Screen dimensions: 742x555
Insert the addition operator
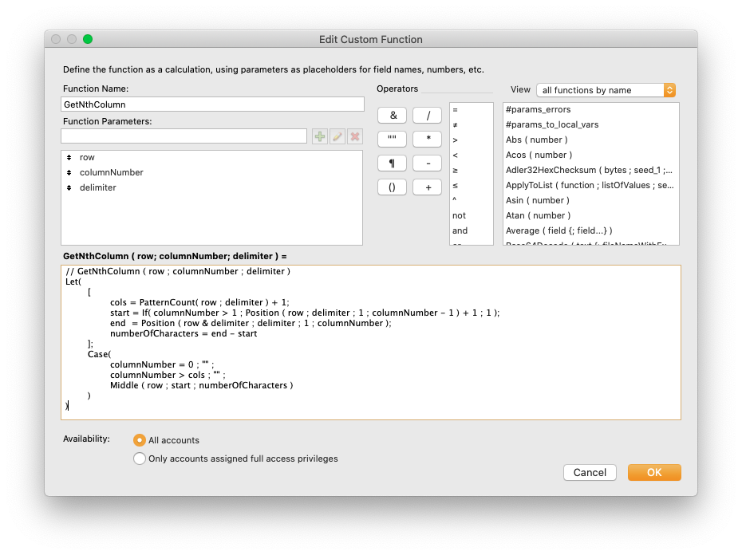[427, 187]
